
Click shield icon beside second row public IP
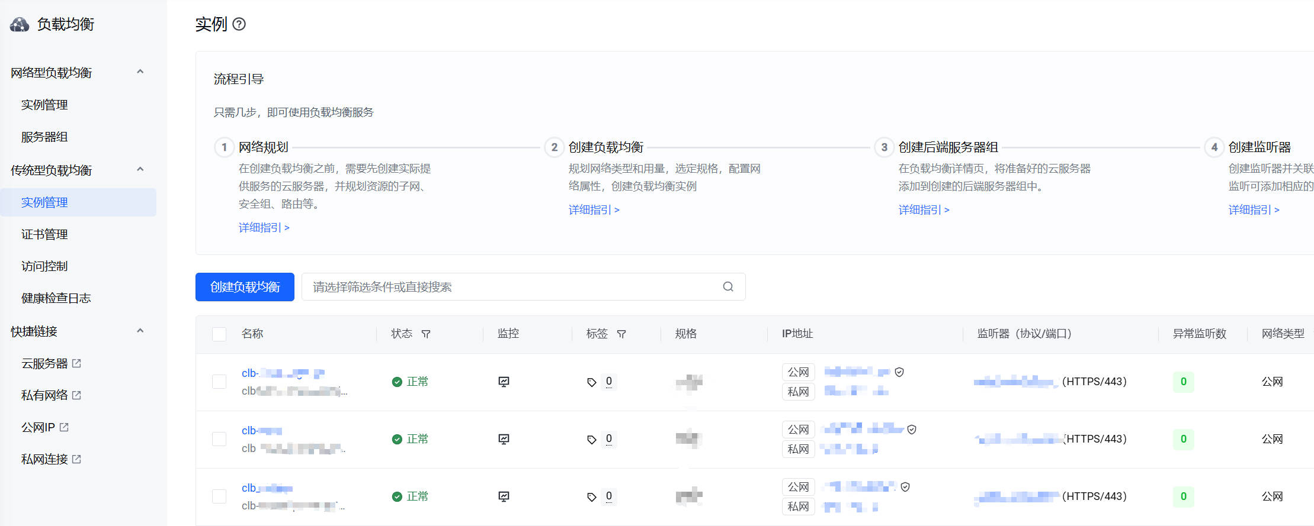[912, 430]
